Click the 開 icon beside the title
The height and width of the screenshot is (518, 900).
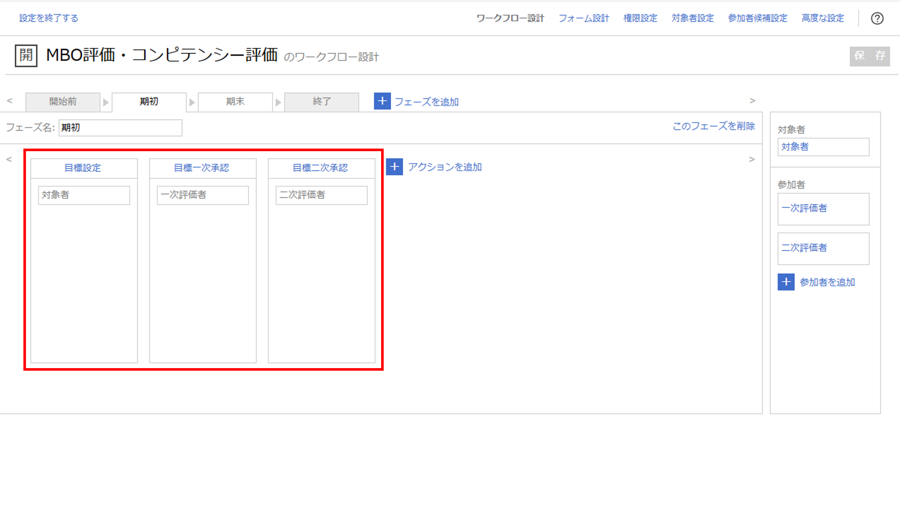tap(26, 56)
